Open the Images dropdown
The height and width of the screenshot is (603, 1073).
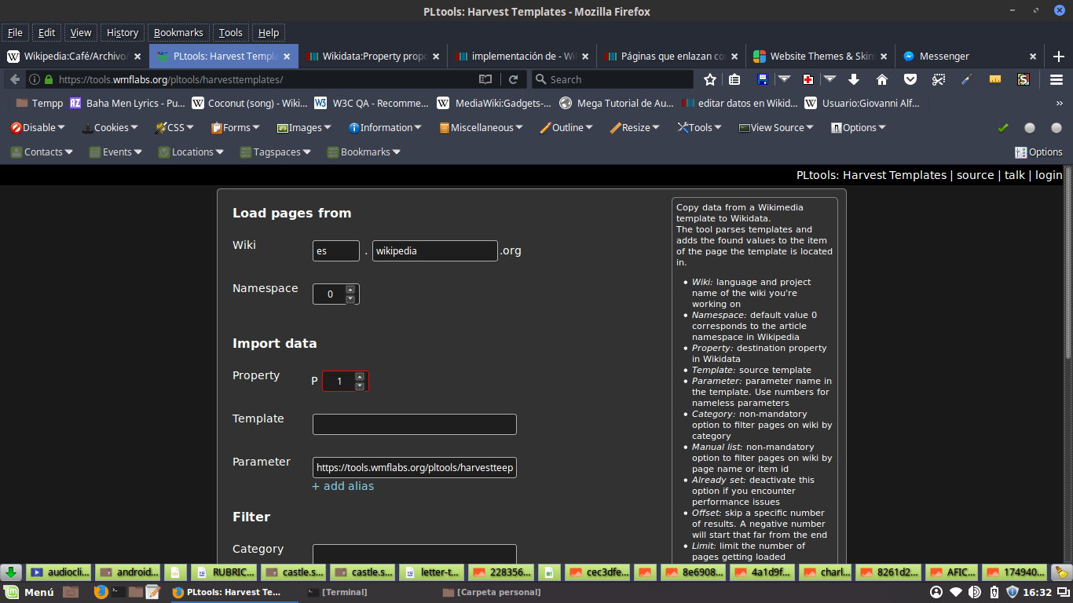pyautogui.click(x=304, y=128)
